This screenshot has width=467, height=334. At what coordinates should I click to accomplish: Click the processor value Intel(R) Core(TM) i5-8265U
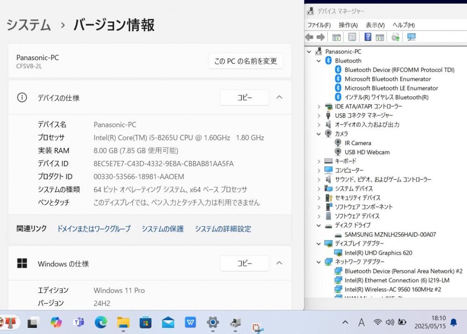(179, 138)
